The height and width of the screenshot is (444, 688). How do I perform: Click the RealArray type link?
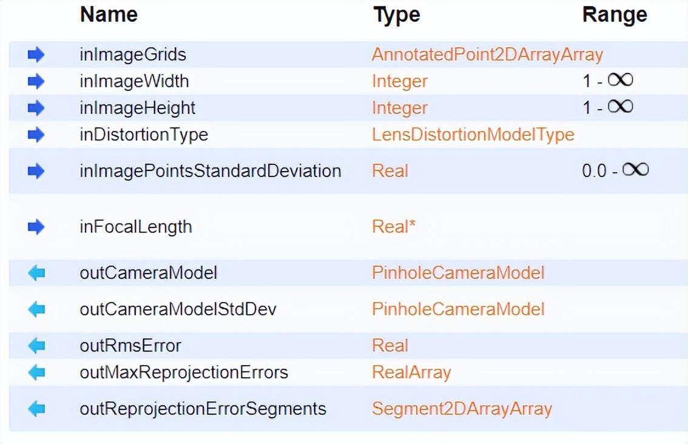click(411, 372)
